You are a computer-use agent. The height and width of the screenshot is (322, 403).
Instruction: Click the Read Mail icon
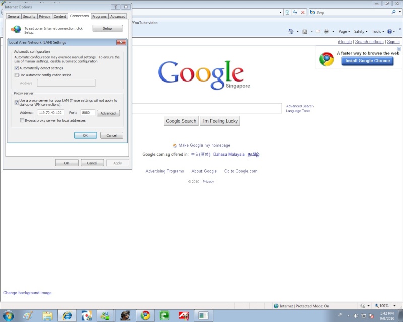point(318,31)
